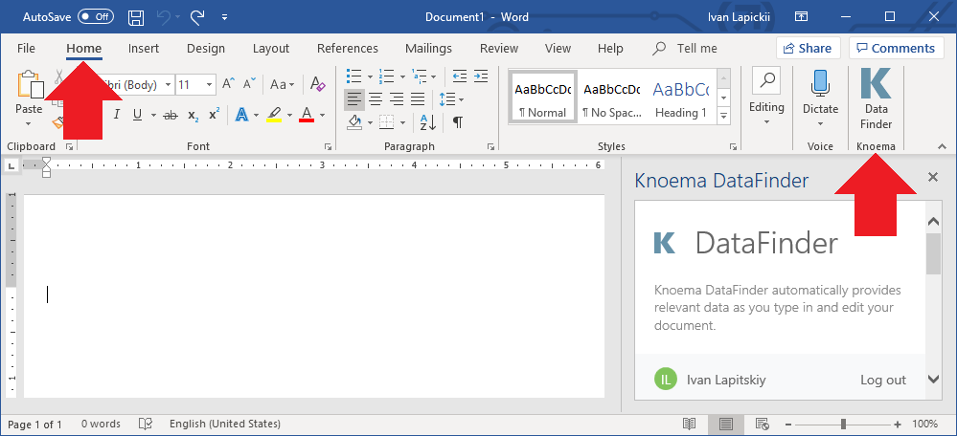
Task: Justify paragraph text icon
Action: [418, 98]
